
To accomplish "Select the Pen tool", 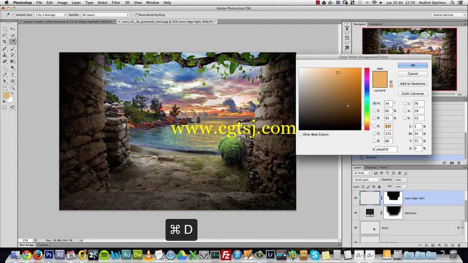I will point(5,75).
